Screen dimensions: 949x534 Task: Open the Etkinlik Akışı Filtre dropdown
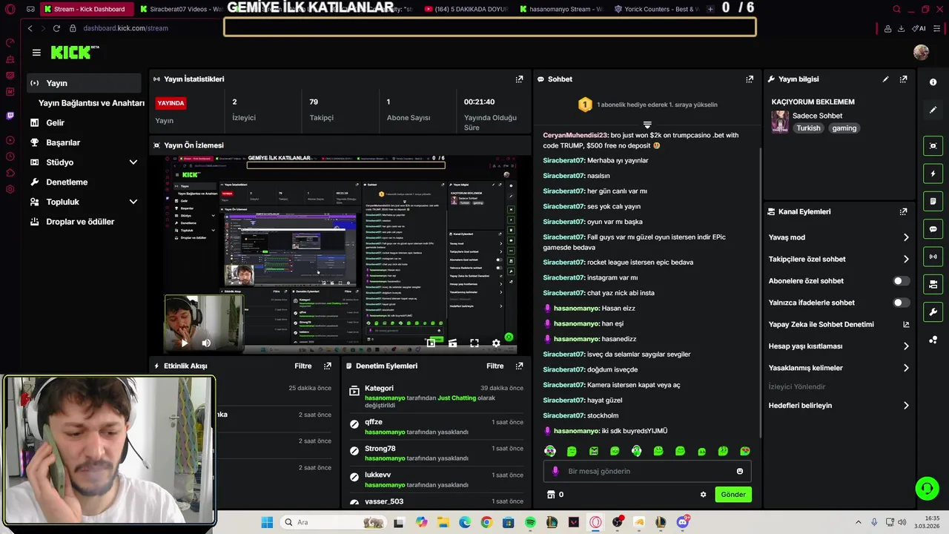click(303, 366)
